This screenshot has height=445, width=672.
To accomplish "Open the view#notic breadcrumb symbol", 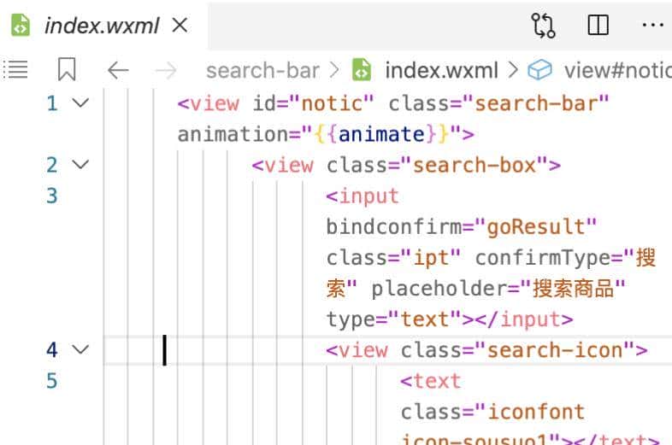I will 618,70.
